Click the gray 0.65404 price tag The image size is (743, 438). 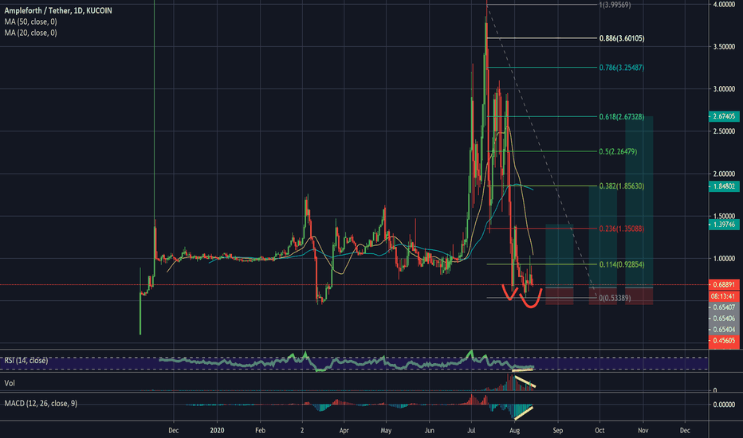724,330
